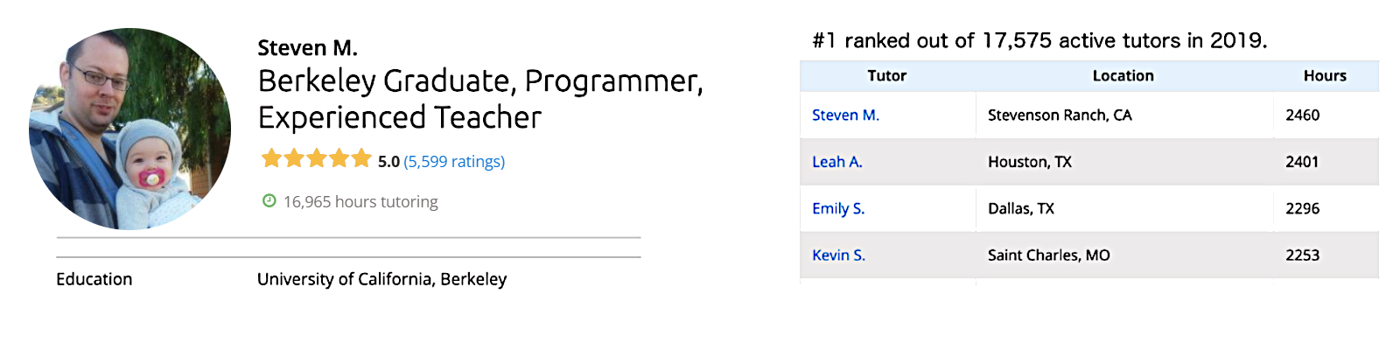Click the Location column header
Screen dimensions: 1400x350
point(1123,76)
